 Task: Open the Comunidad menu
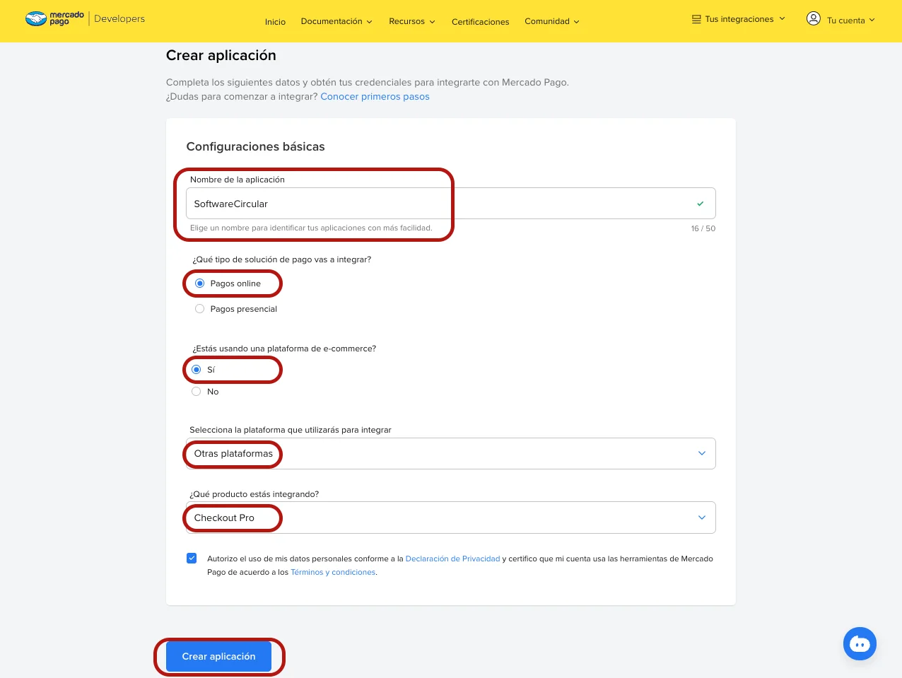click(552, 21)
